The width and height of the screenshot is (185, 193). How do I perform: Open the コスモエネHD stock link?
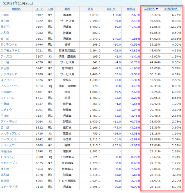coord(10,51)
